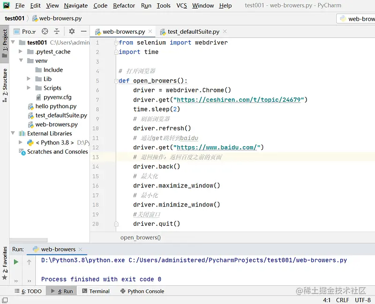The width and height of the screenshot is (375, 304).
Task: Open the File menu
Action: pos(20,6)
